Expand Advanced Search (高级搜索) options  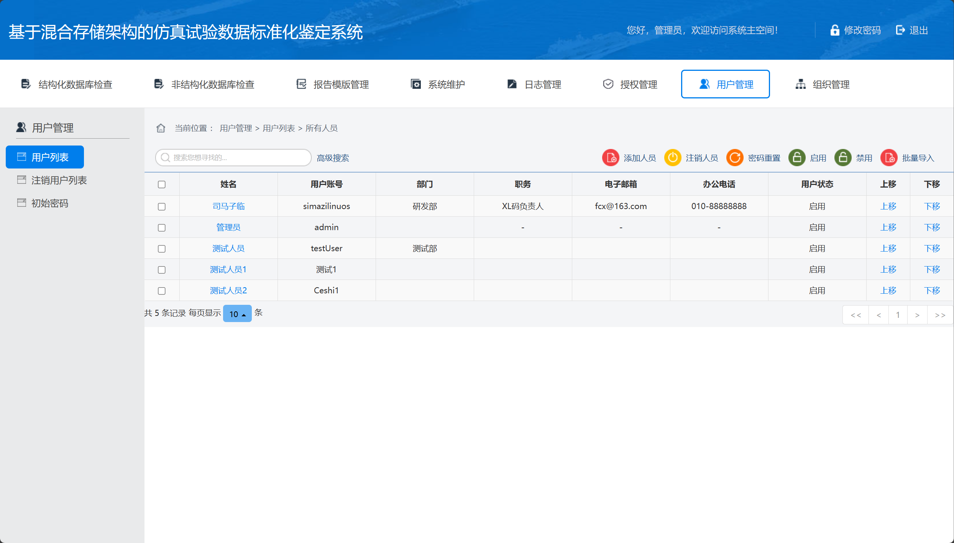tap(333, 158)
